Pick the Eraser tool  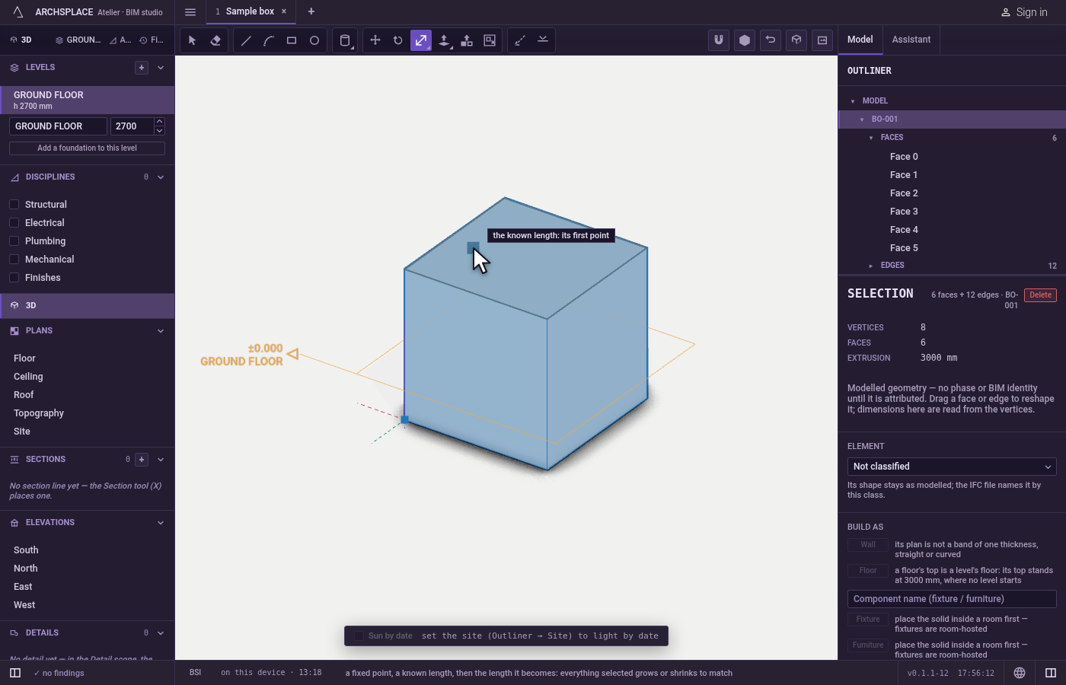tap(215, 40)
